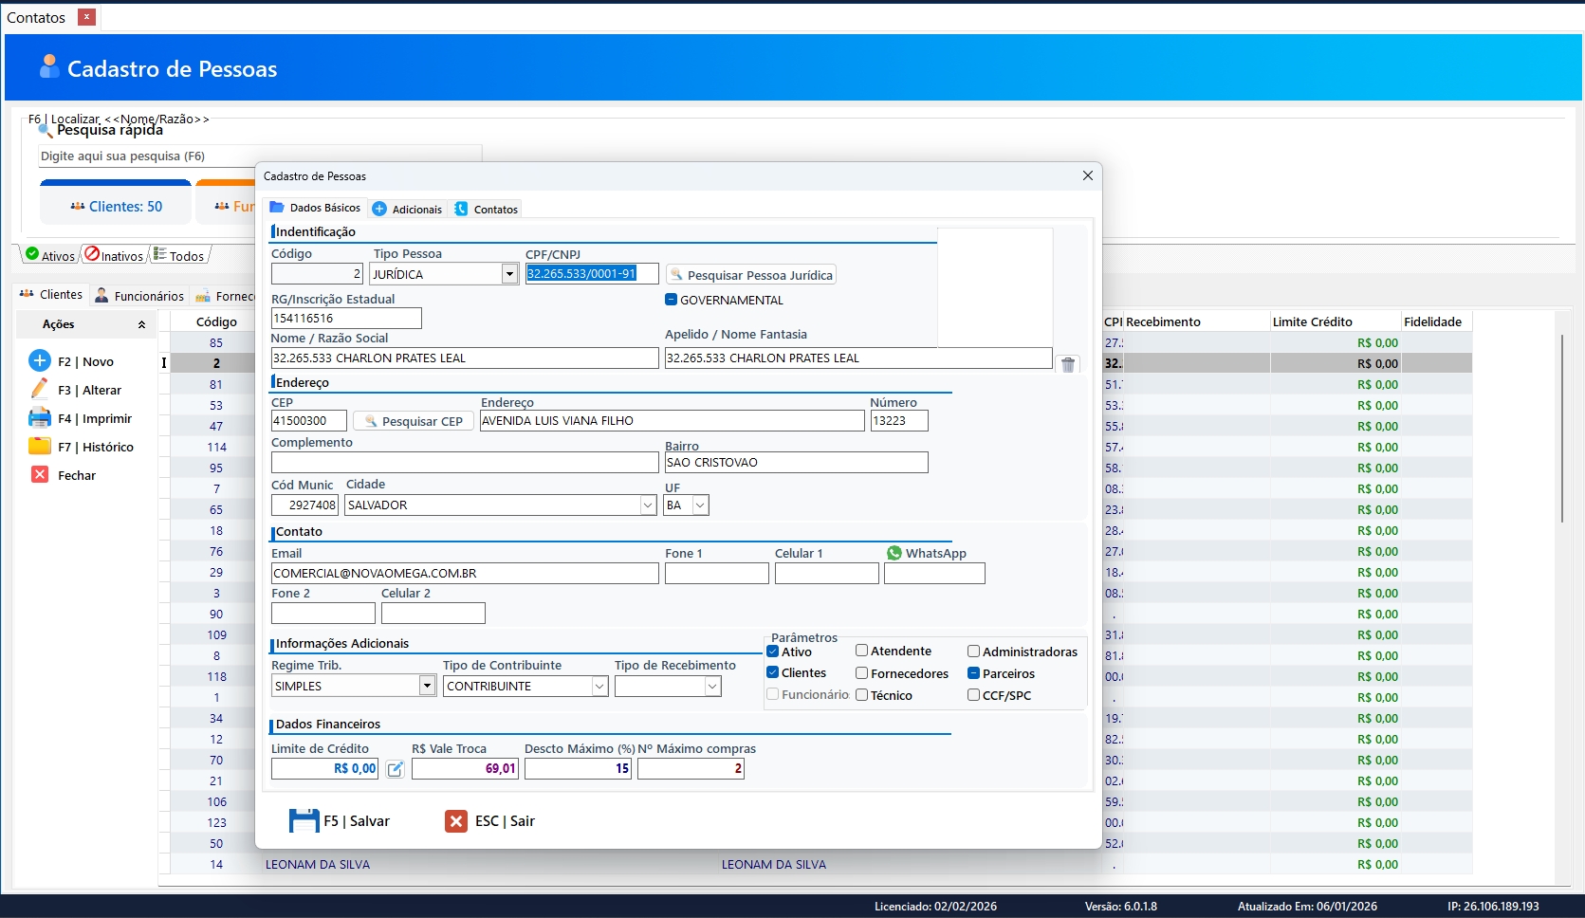Click the edit icon next to Limite de Crédito
This screenshot has height=918, width=1585.
click(x=396, y=769)
